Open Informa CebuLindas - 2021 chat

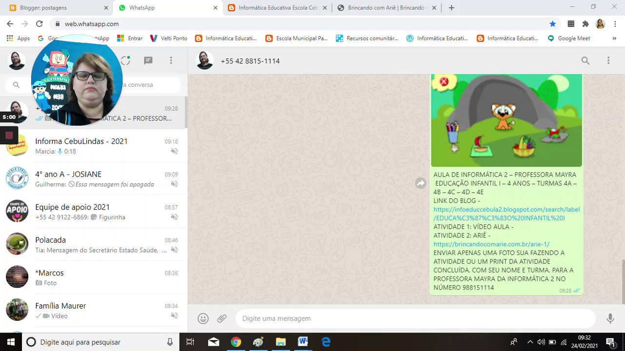pos(94,146)
